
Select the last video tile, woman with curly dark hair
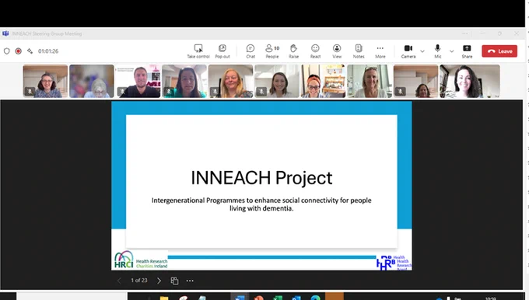470,82
